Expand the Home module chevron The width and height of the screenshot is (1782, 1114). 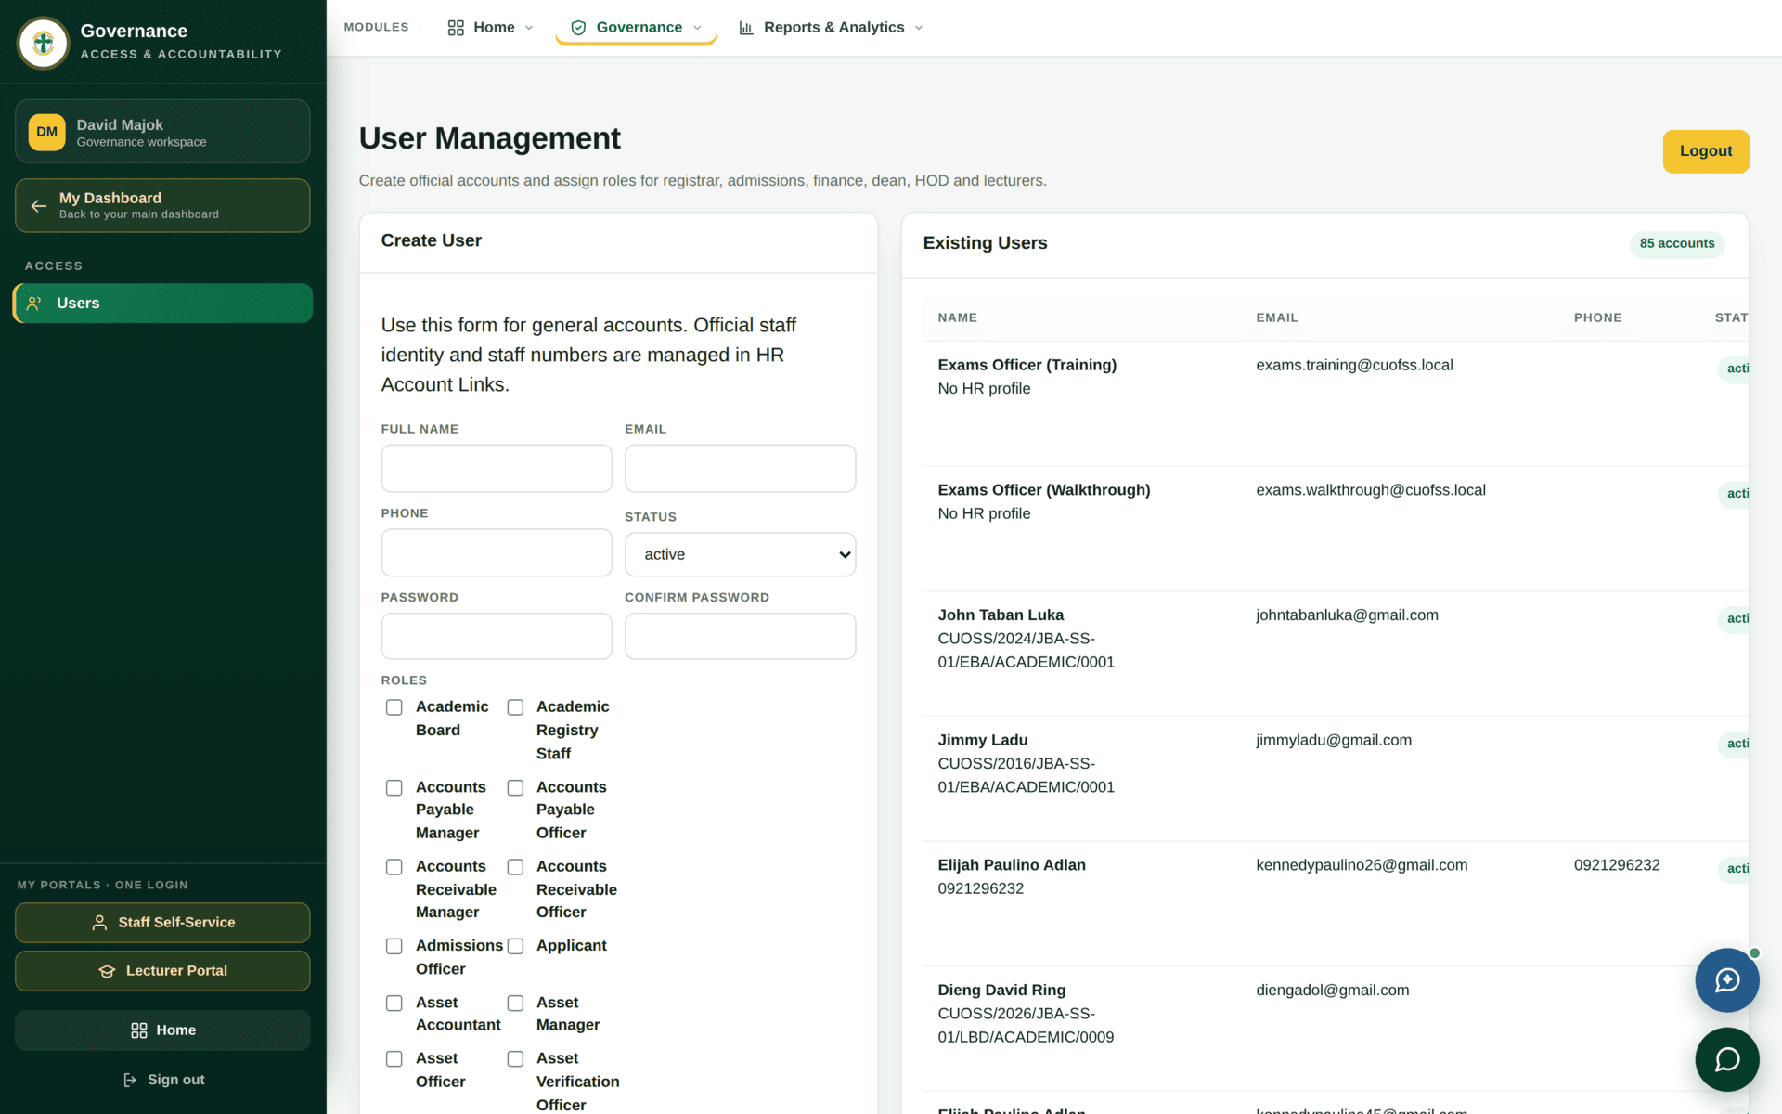[x=529, y=28]
